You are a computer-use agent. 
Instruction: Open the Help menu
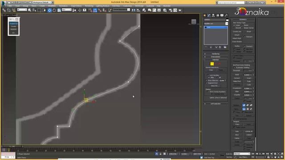[159, 6]
